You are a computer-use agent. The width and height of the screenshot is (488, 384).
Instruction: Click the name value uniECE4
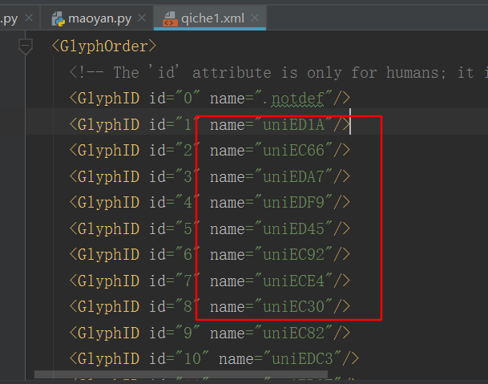293,281
